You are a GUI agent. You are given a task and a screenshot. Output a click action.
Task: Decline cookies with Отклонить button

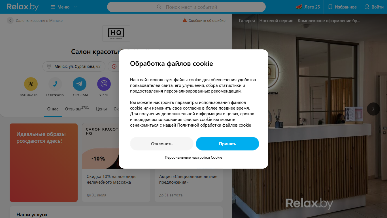coord(162,144)
